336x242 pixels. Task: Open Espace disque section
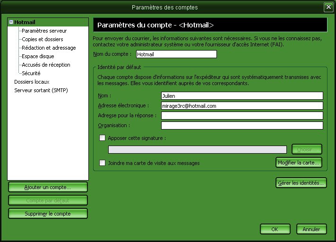38,56
